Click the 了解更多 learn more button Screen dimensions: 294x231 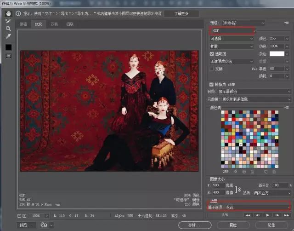[181, 14]
